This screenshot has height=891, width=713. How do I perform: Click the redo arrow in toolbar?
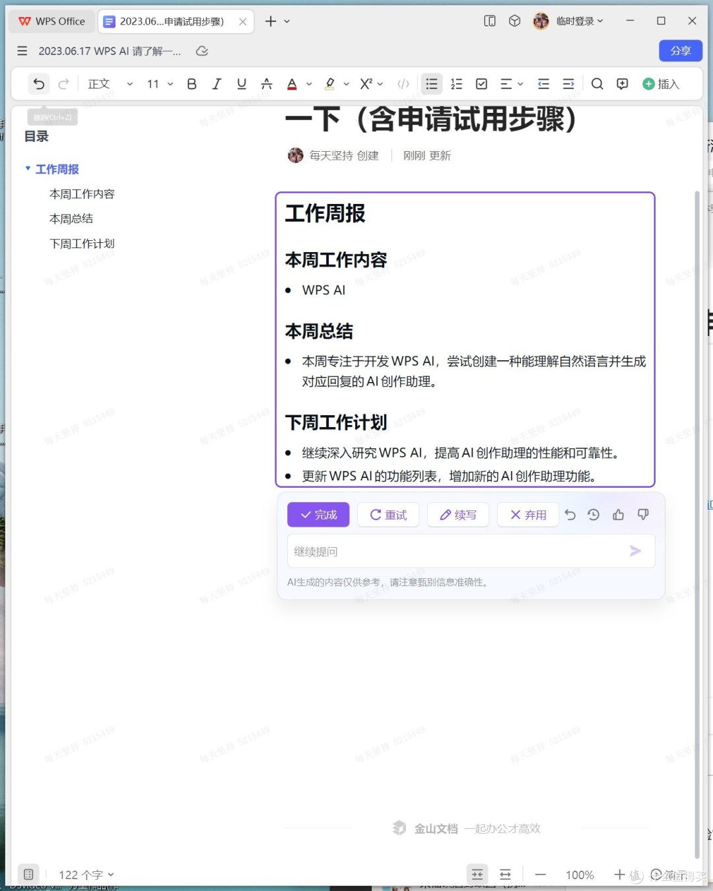pos(64,84)
